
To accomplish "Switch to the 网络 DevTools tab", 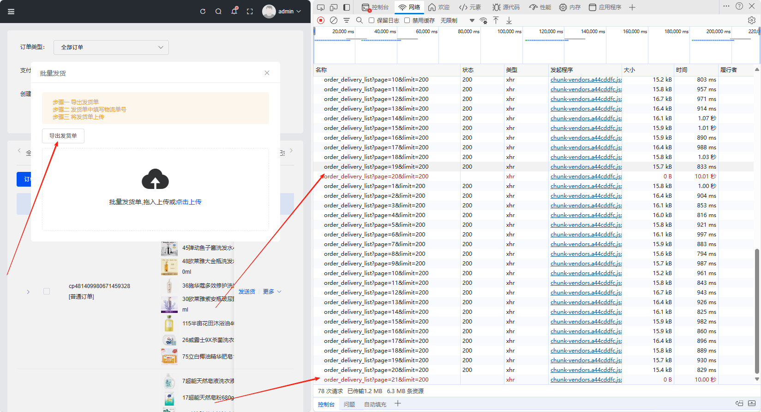I will (x=409, y=7).
